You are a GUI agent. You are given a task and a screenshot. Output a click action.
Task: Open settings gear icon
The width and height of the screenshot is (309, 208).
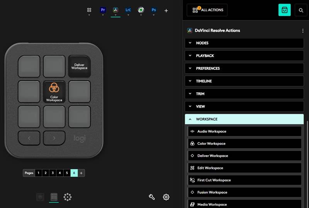tap(166, 197)
